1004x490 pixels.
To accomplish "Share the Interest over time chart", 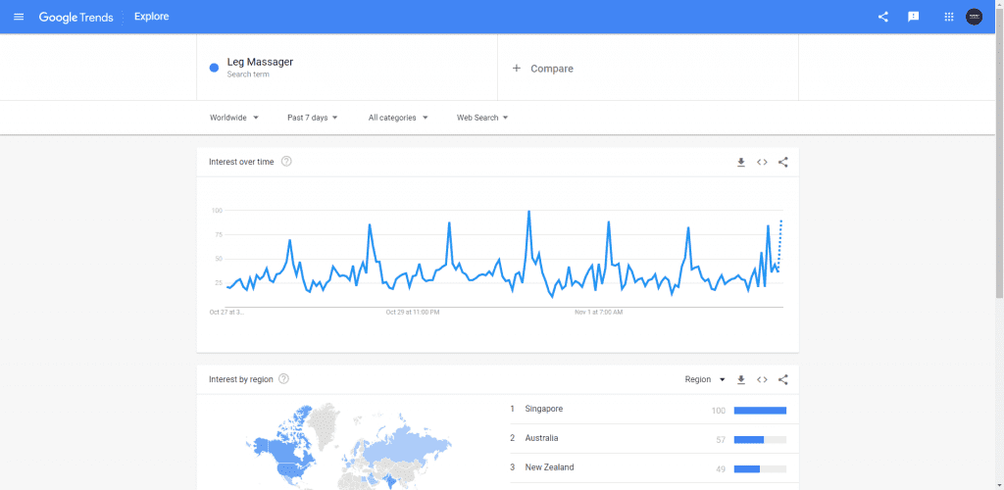I will click(782, 162).
